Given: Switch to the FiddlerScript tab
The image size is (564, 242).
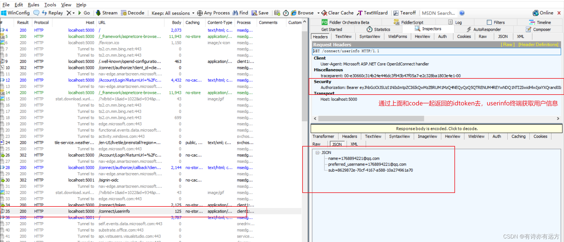Looking at the screenshot, I should [x=409, y=22].
